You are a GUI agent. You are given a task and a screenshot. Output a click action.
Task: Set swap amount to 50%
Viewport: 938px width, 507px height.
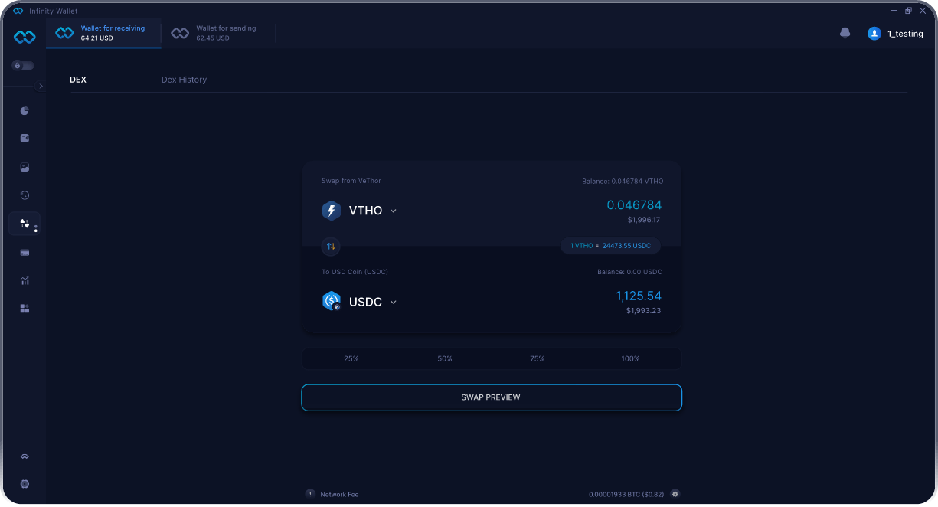click(x=445, y=358)
